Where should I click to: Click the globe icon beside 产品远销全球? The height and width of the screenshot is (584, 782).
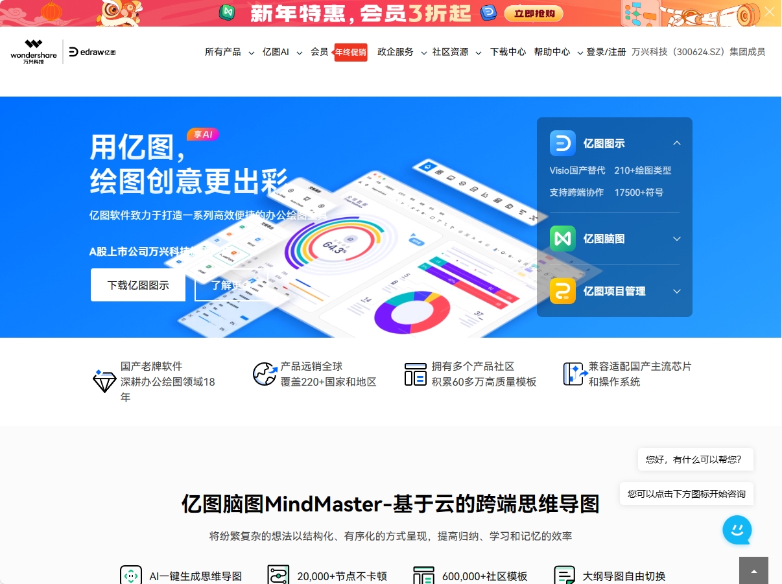point(265,374)
